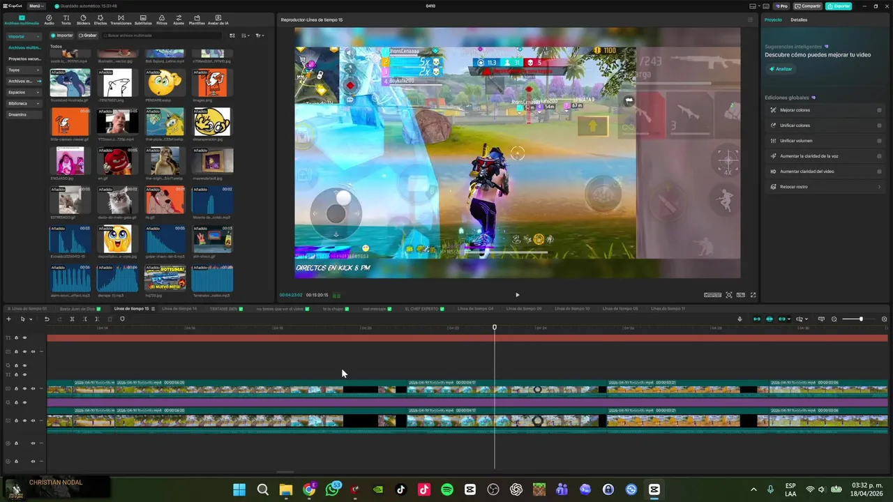Click the undo arrow in timeline toolbar
This screenshot has height=502, width=893.
pos(47,319)
